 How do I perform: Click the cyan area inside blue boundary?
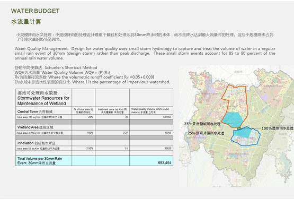pos(243,132)
